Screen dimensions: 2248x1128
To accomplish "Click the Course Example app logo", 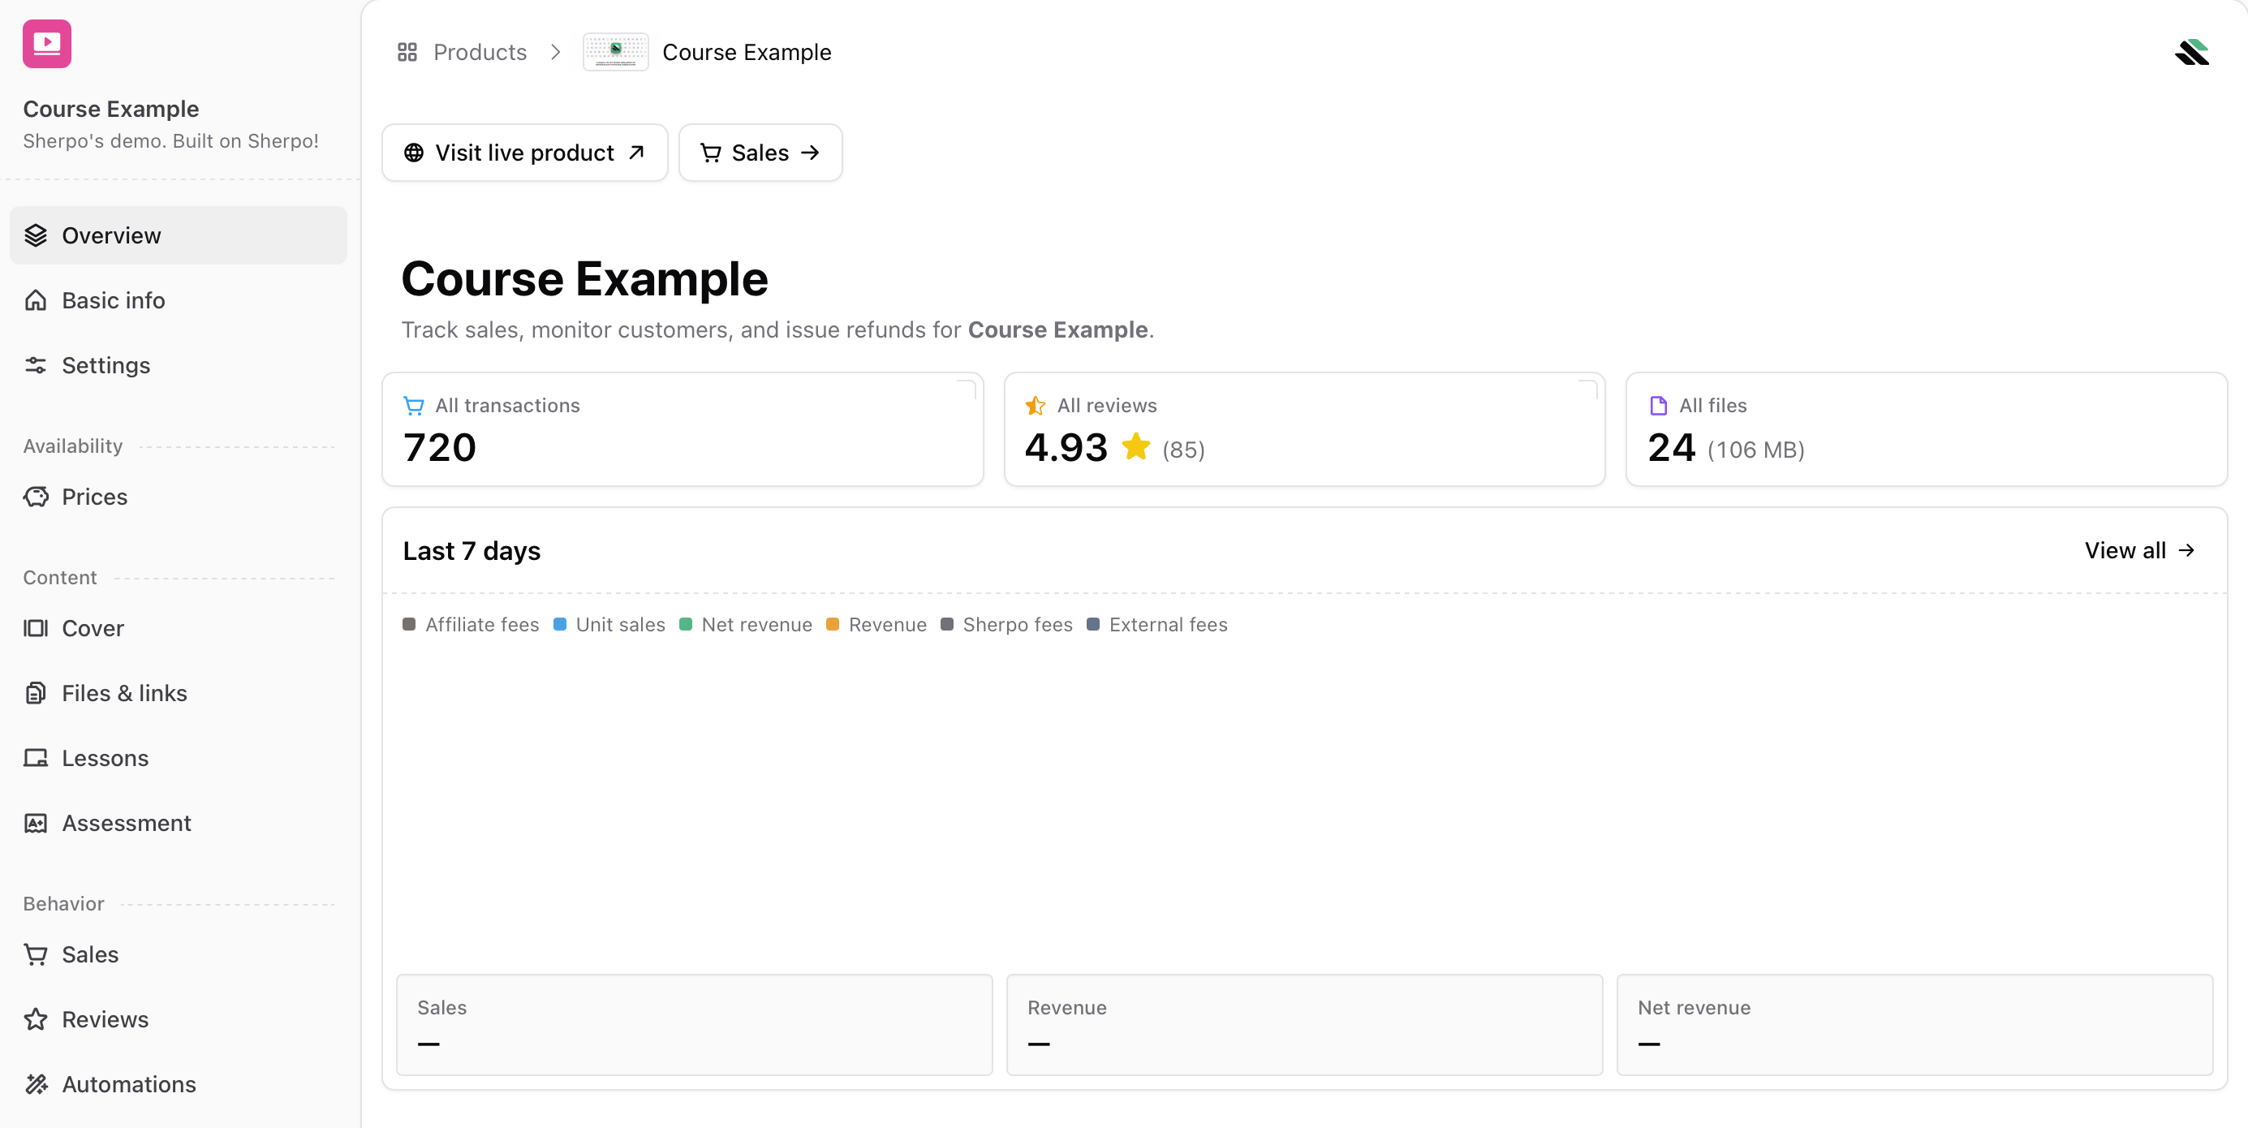I will pyautogui.click(x=47, y=44).
